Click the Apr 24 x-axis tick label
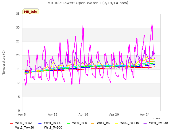Viewport: 177px width, 133px height. tap(145, 114)
